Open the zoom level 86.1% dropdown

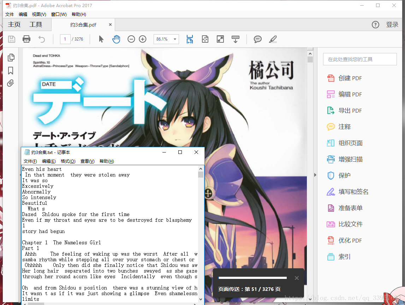click(x=175, y=39)
